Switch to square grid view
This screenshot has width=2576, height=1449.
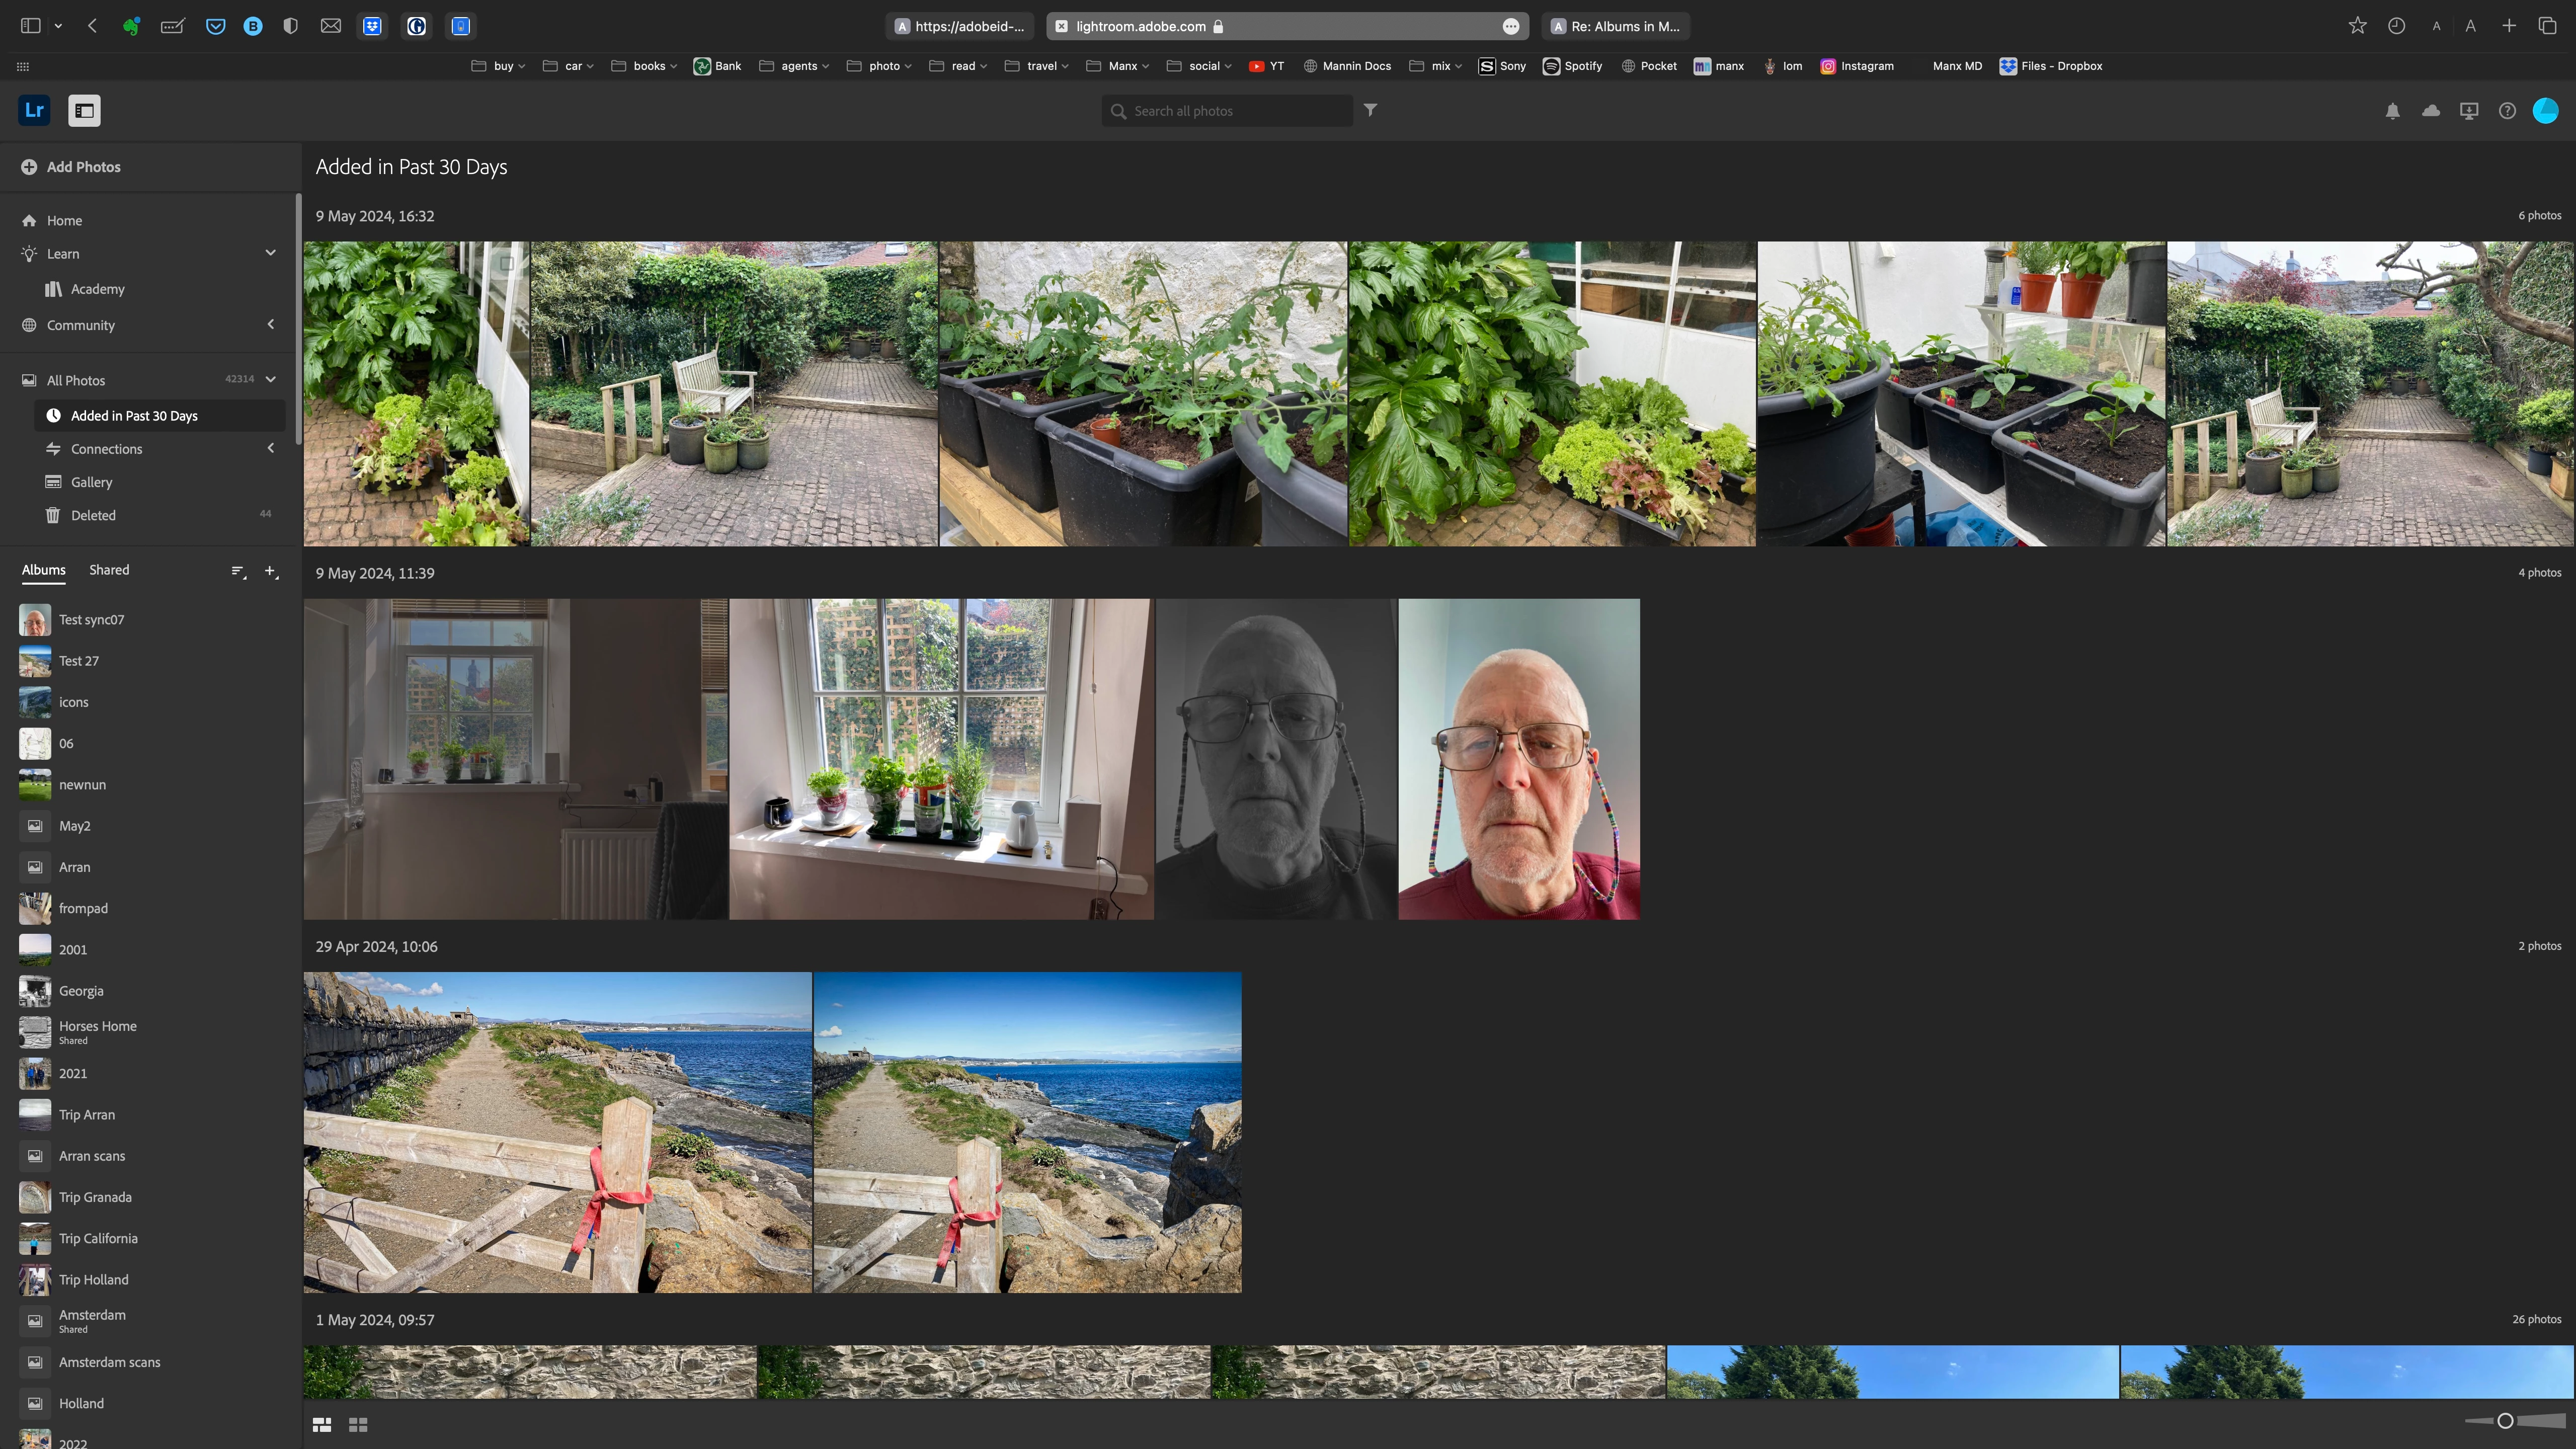tap(358, 1424)
